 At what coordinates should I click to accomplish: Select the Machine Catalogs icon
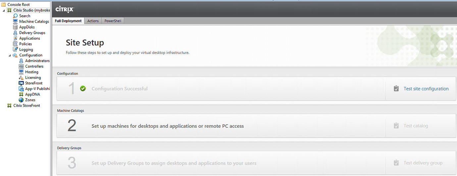[x=15, y=22]
